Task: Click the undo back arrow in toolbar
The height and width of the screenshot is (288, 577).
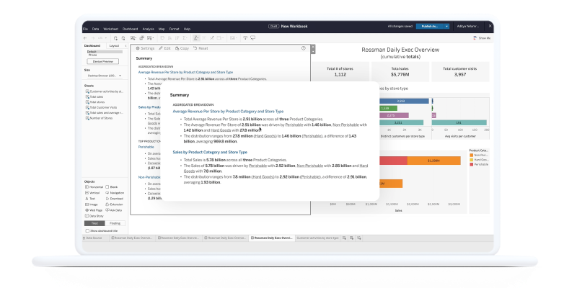Action: point(85,38)
